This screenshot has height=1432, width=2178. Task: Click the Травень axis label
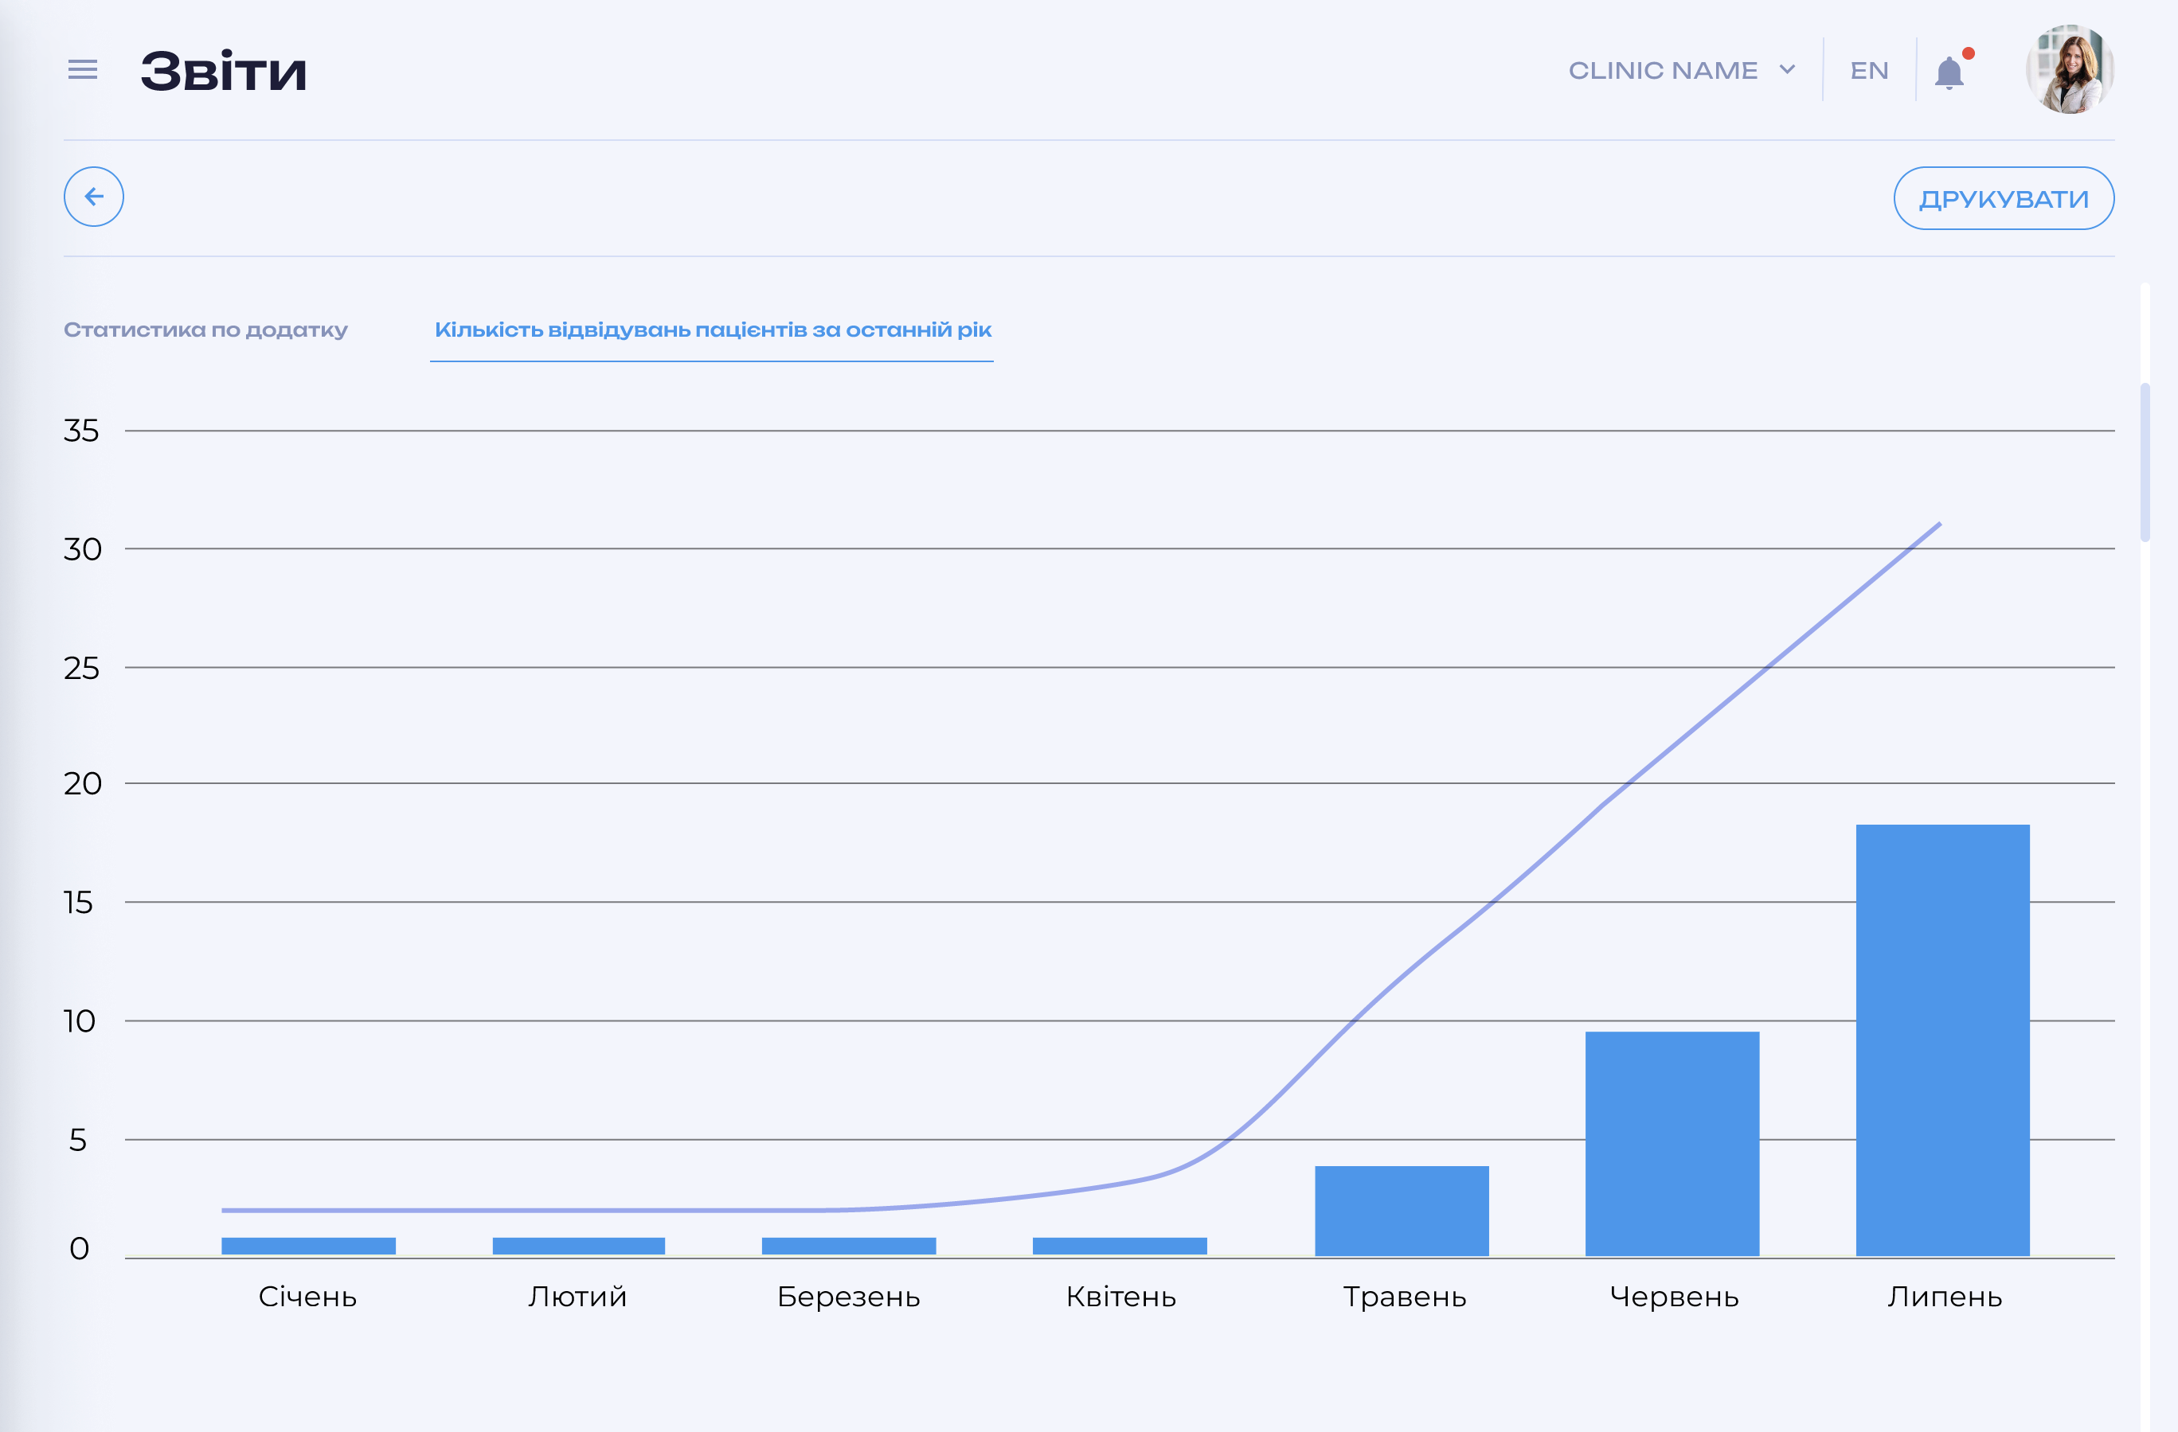1404,1297
